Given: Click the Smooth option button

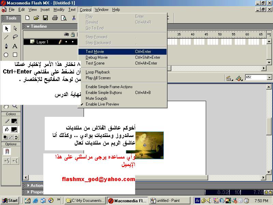Looking at the screenshot, I should click(x=7, y=161).
